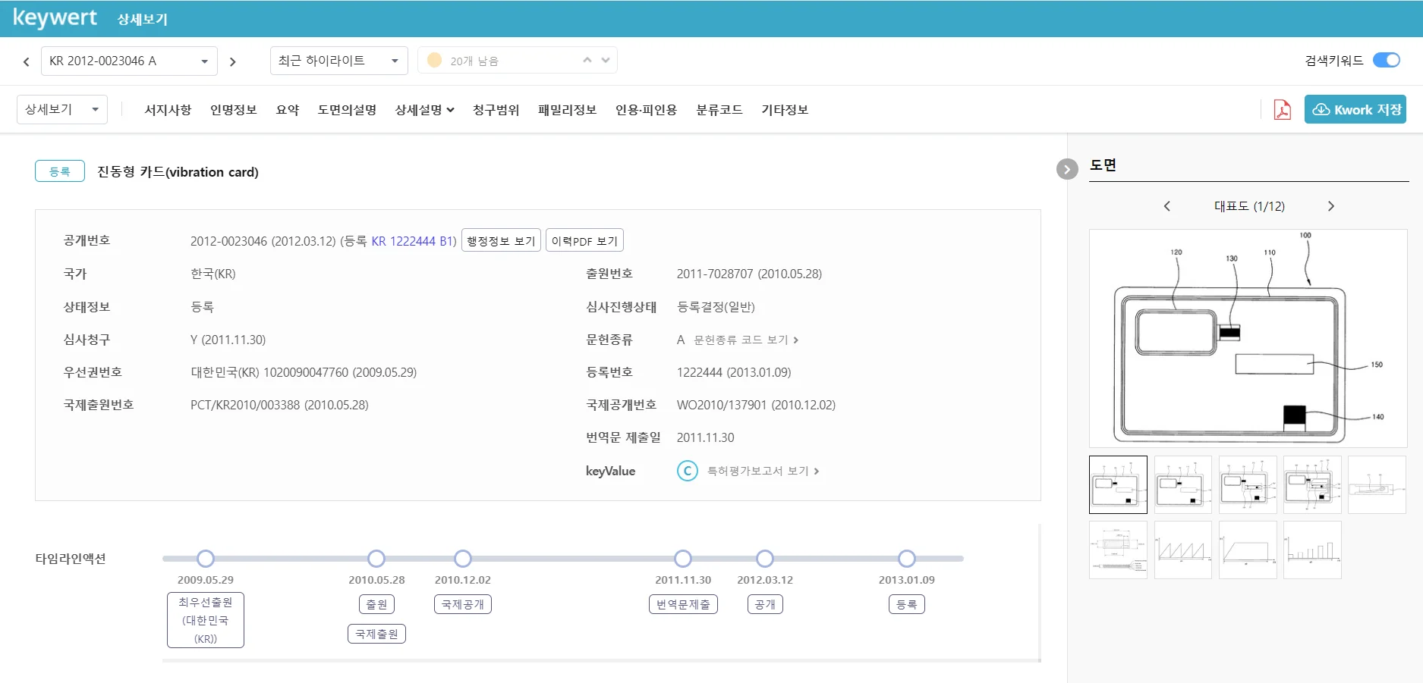Go to next patent document arrow

tap(233, 61)
